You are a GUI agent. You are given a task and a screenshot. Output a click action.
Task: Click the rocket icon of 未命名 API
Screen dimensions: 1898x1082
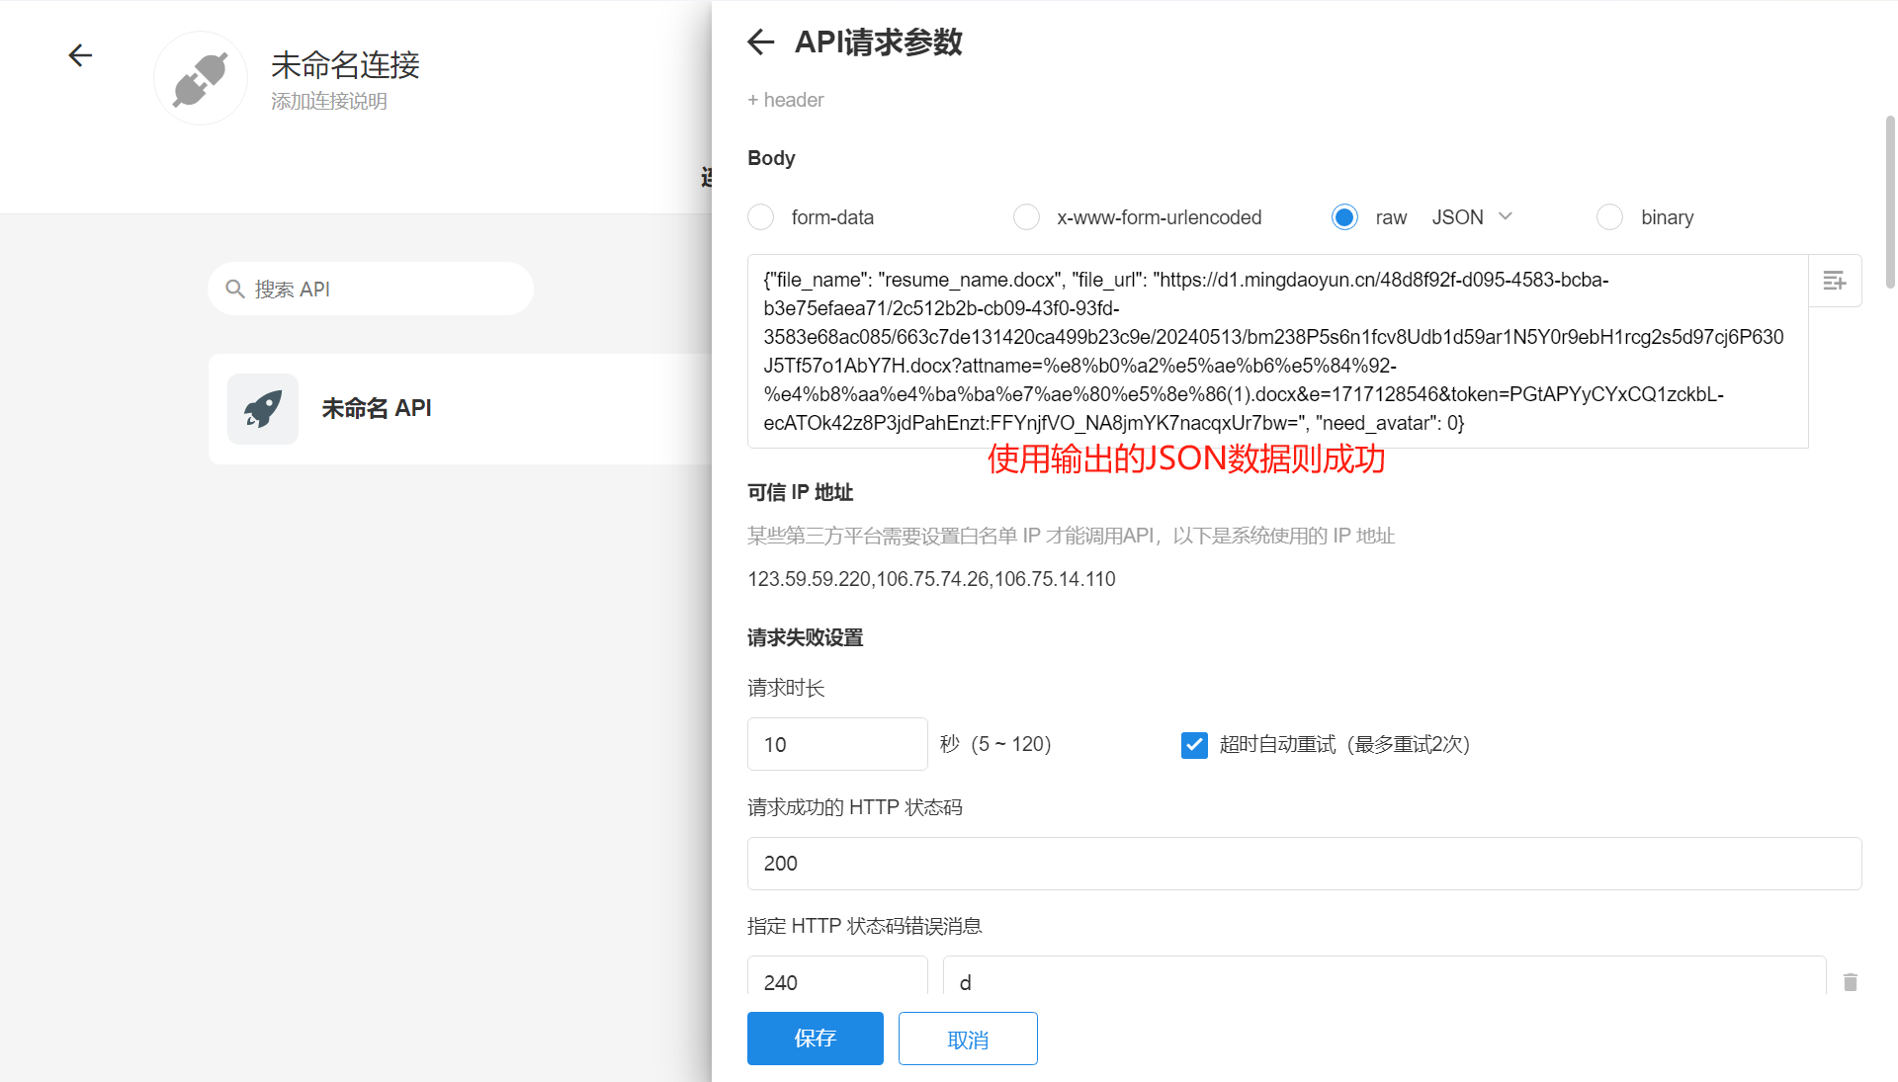[x=263, y=409]
